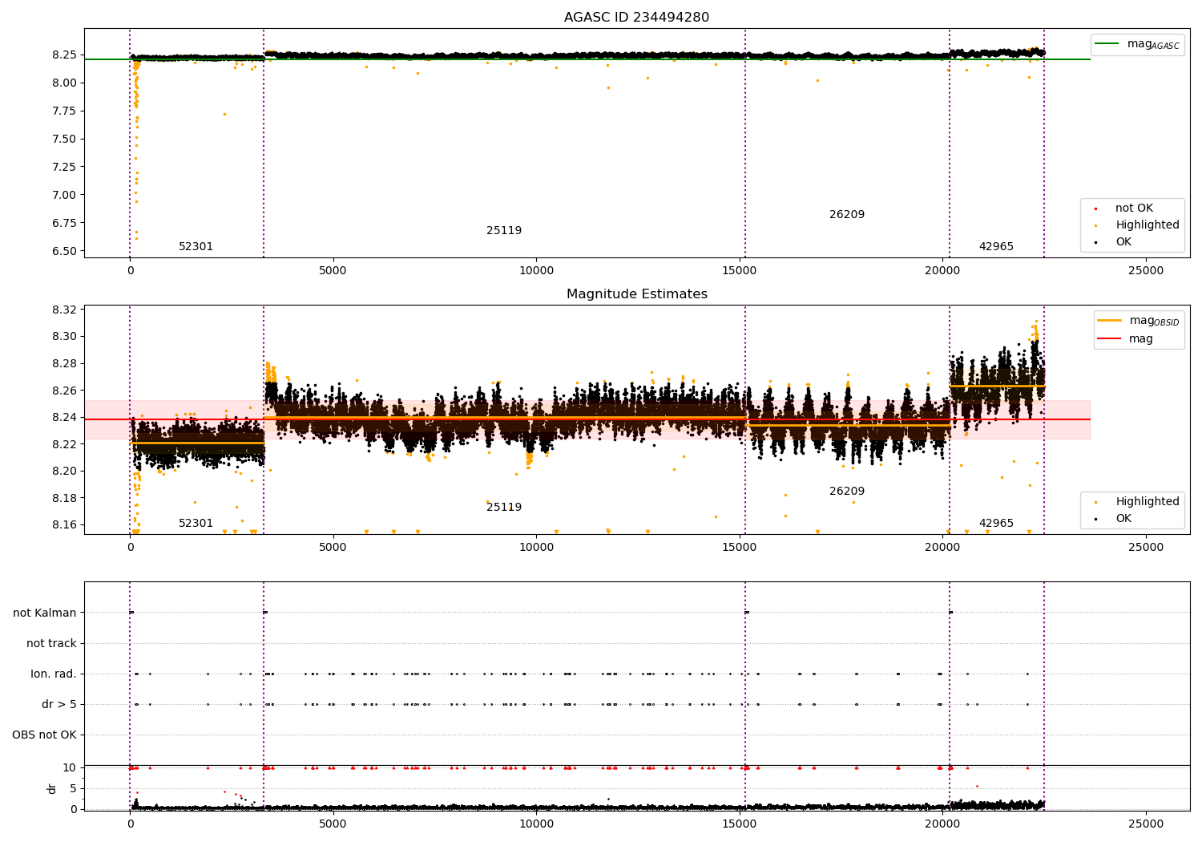Click OBSID label 52301 in Magnitude Estimates plot
The height and width of the screenshot is (842, 1202).
(x=196, y=524)
